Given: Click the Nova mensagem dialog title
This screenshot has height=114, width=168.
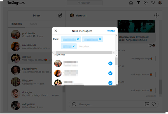Looking at the screenshot, I should (x=82, y=31).
